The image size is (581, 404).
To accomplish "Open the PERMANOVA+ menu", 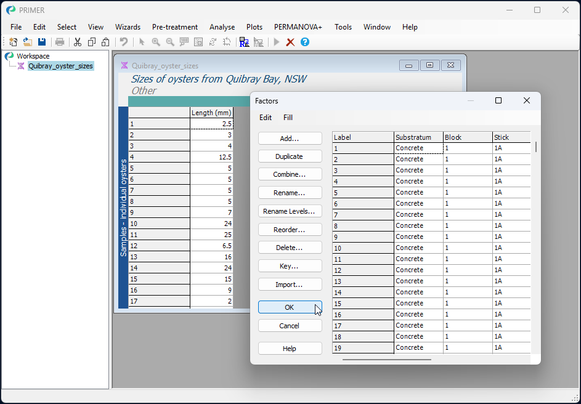I will coord(298,26).
